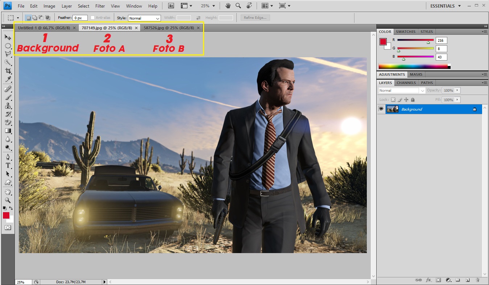Open the File menu

click(x=21, y=6)
